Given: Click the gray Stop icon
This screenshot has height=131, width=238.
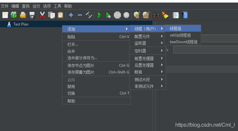Looking at the screenshot, I should click(x=117, y=15).
